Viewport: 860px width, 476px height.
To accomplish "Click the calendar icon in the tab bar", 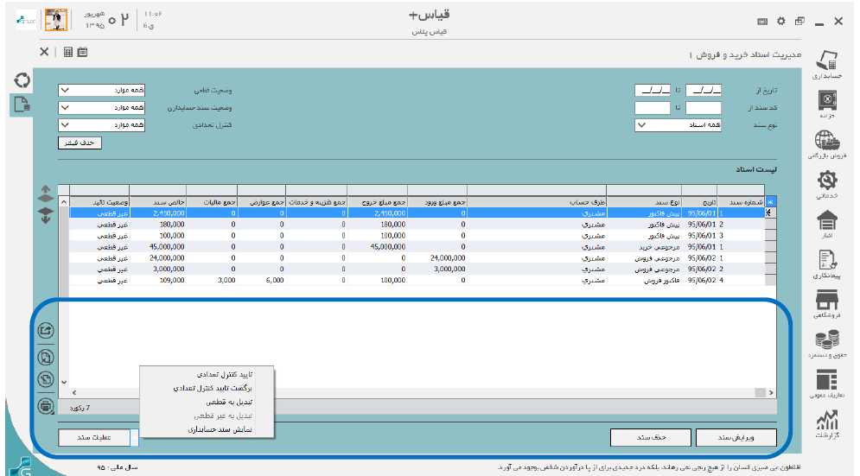I will [x=83, y=52].
